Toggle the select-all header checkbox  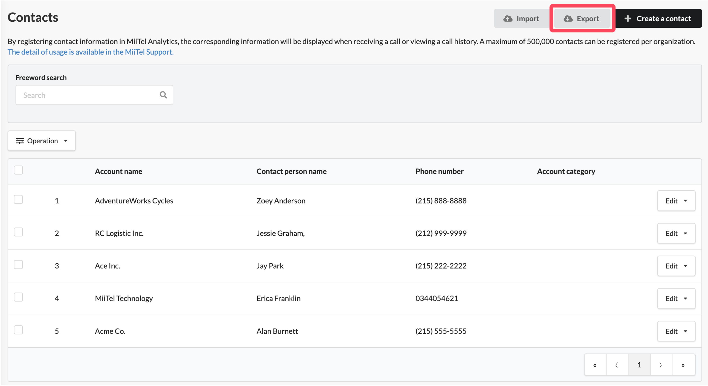tap(18, 170)
